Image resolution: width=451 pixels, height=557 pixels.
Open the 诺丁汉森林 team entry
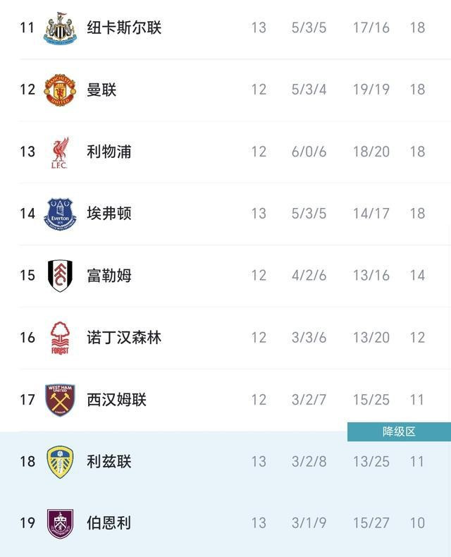coord(124,338)
